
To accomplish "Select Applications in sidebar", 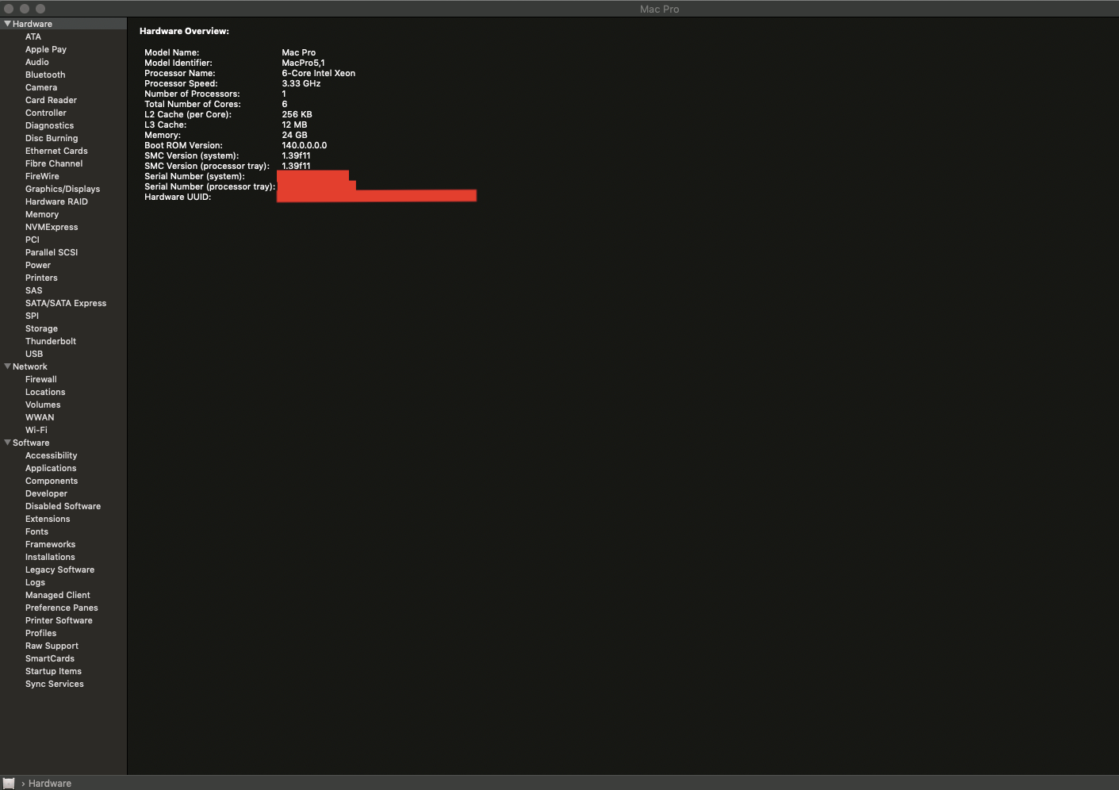I will coord(51,468).
